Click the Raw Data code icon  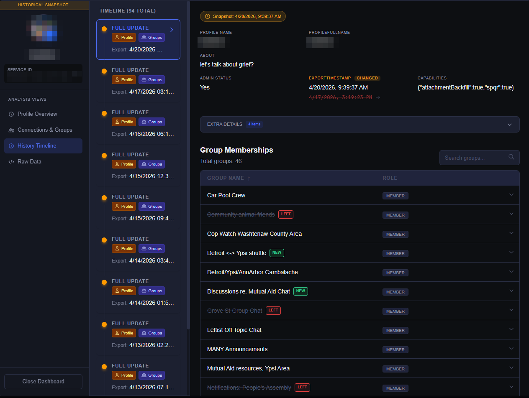click(11, 162)
